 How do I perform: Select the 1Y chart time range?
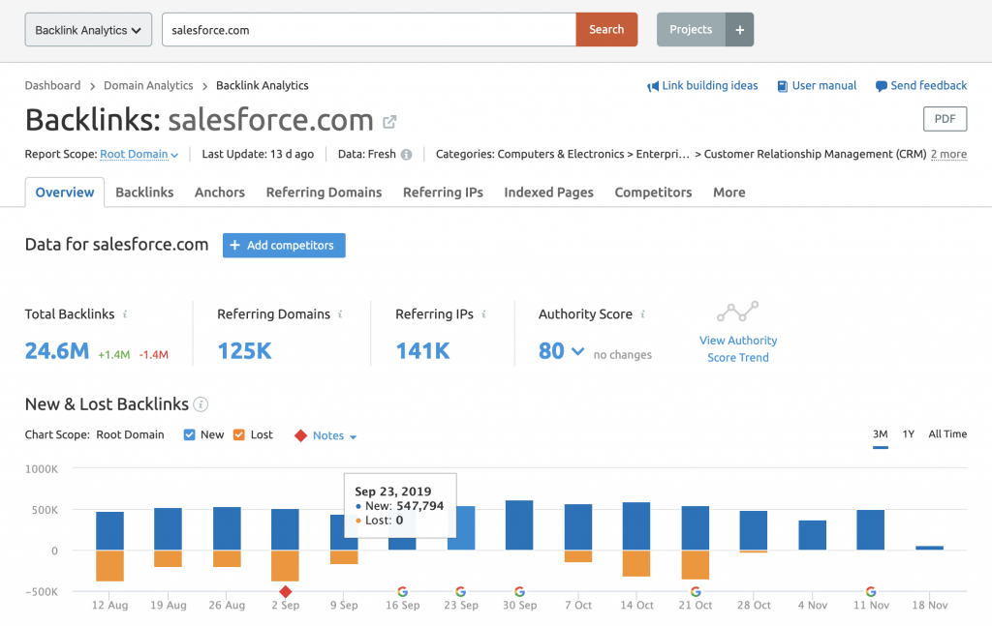908,434
